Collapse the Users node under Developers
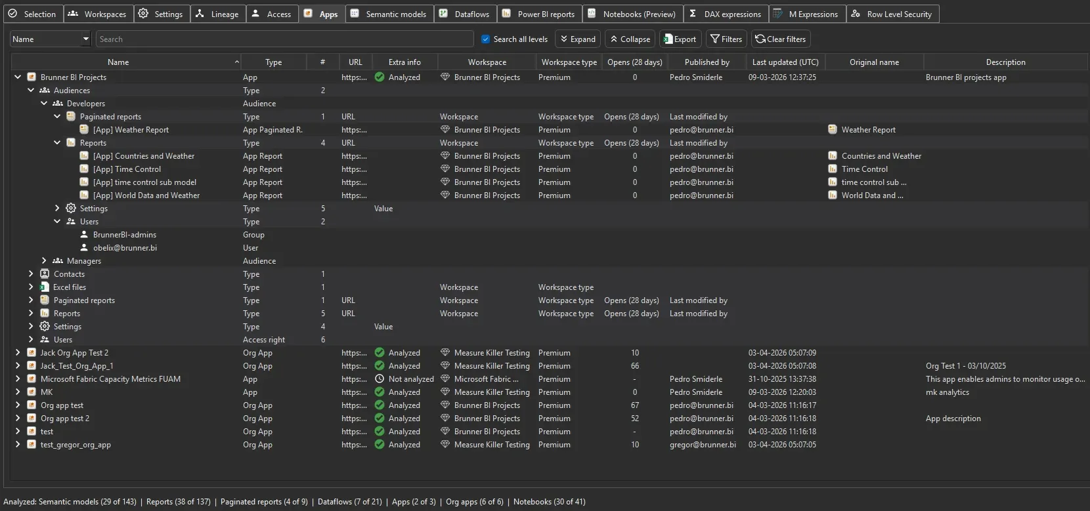This screenshot has height=511, width=1090. coord(57,222)
